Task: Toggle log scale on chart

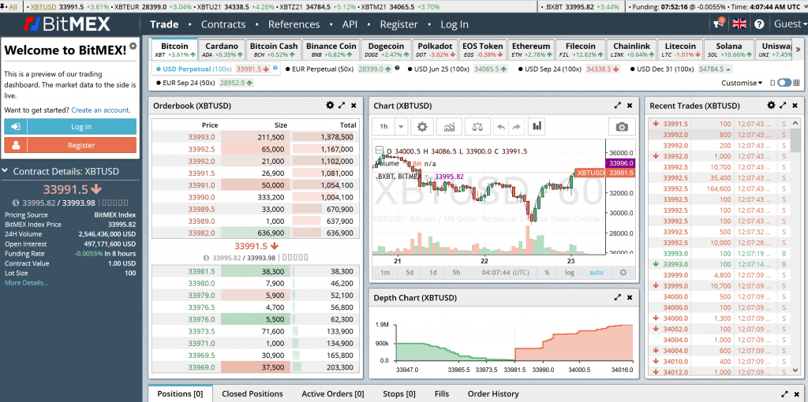Action: pos(570,272)
